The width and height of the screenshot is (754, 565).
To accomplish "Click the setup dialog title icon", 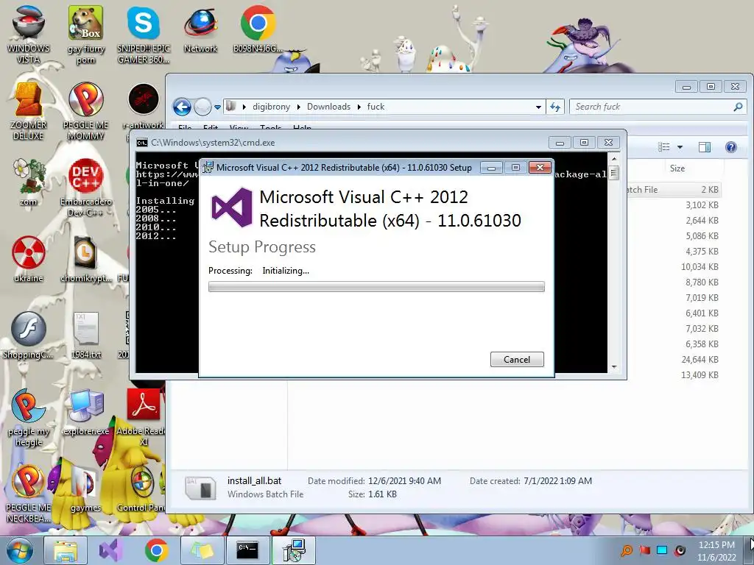I will click(x=208, y=167).
